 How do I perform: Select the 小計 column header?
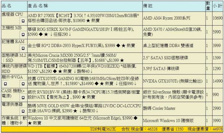click(217, 6)
